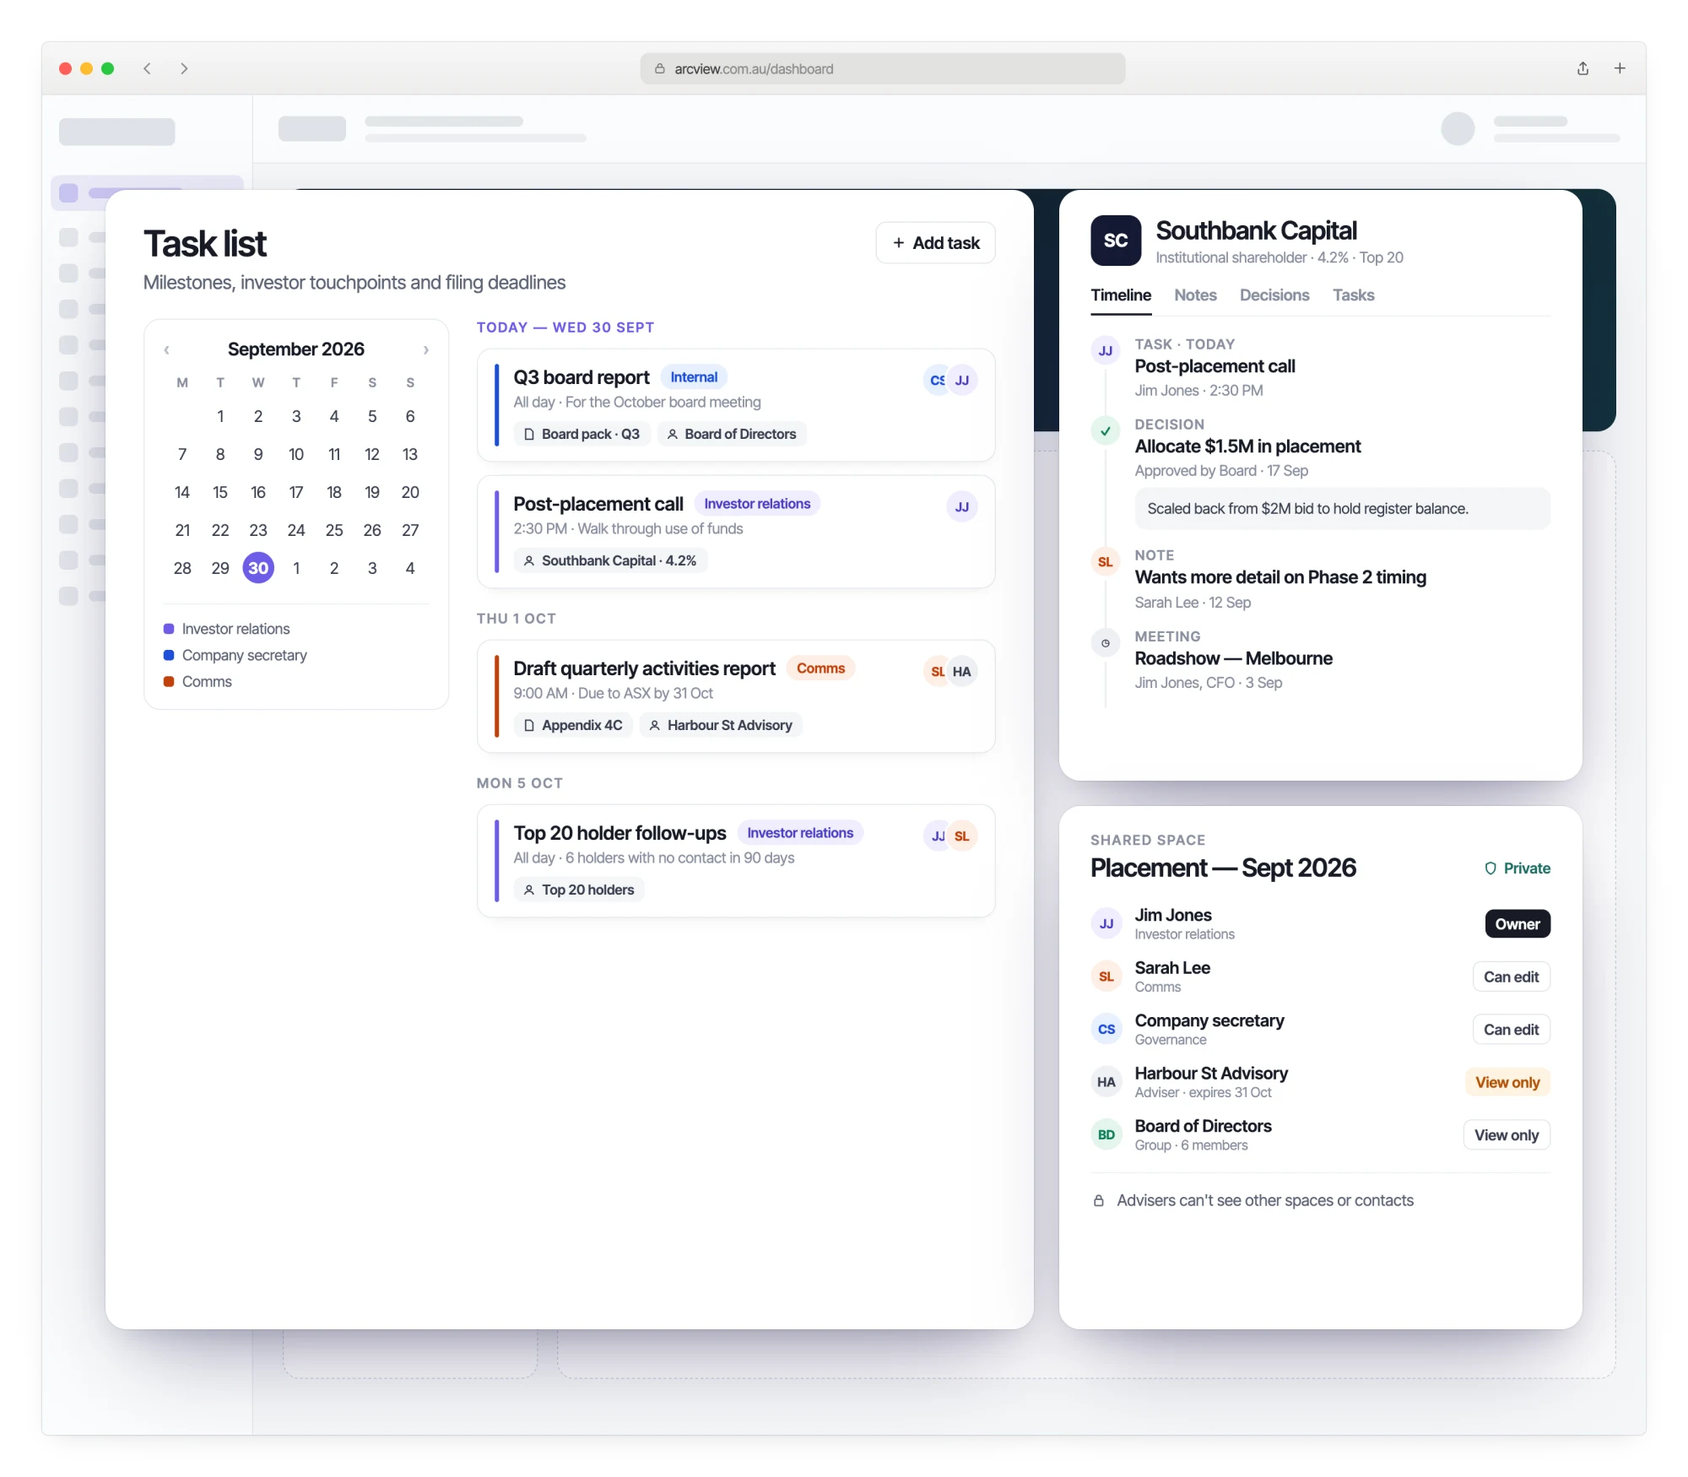Switch to the Timeline tab
The height and width of the screenshot is (1477, 1688).
1120,295
